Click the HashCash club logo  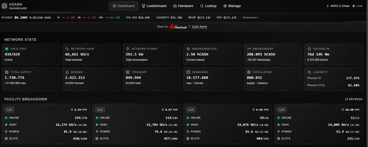pos(178,27)
